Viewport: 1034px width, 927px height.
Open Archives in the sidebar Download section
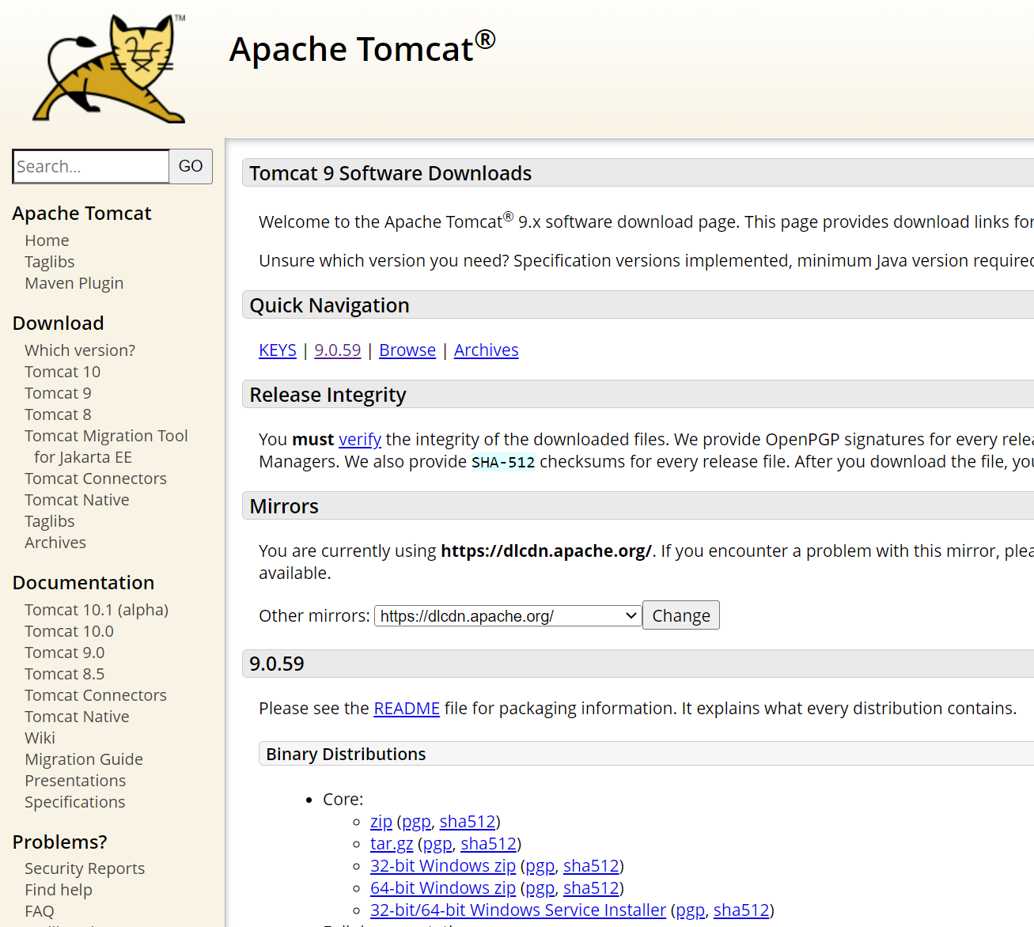pos(55,543)
